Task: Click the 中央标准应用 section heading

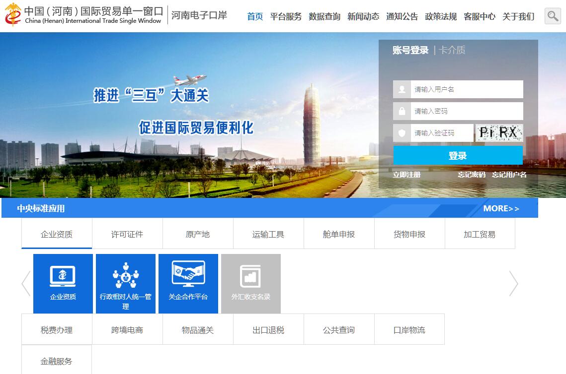Action: tap(41, 208)
